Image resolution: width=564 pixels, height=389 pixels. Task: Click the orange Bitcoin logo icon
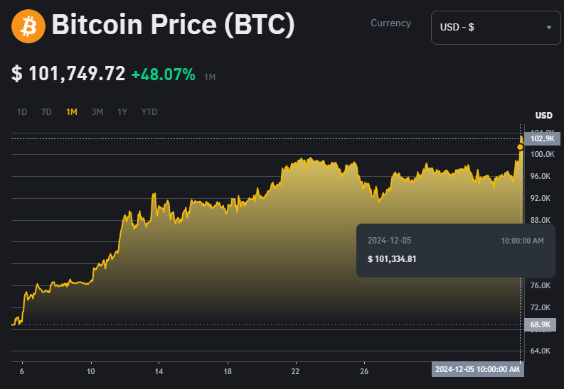coord(28,27)
